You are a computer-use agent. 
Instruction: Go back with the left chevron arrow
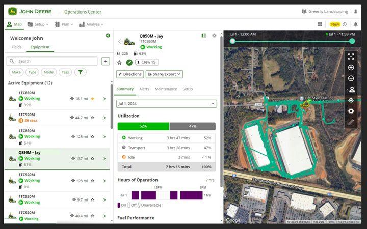[x=119, y=42]
